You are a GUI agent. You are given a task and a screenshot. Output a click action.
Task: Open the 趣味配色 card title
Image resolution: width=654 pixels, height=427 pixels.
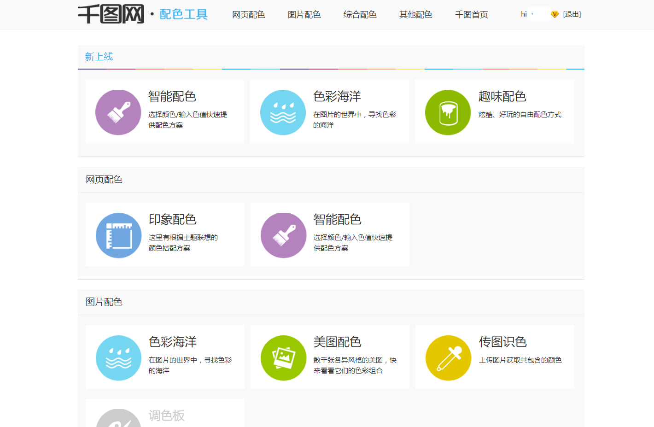click(x=502, y=96)
